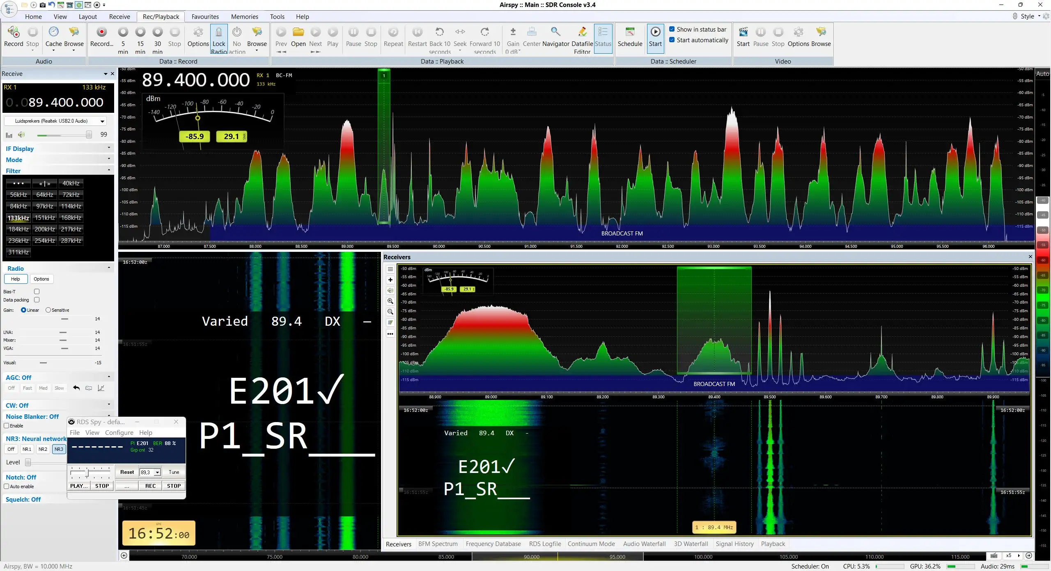Toggle Show in status bar checkbox
The image size is (1051, 571).
(x=672, y=29)
